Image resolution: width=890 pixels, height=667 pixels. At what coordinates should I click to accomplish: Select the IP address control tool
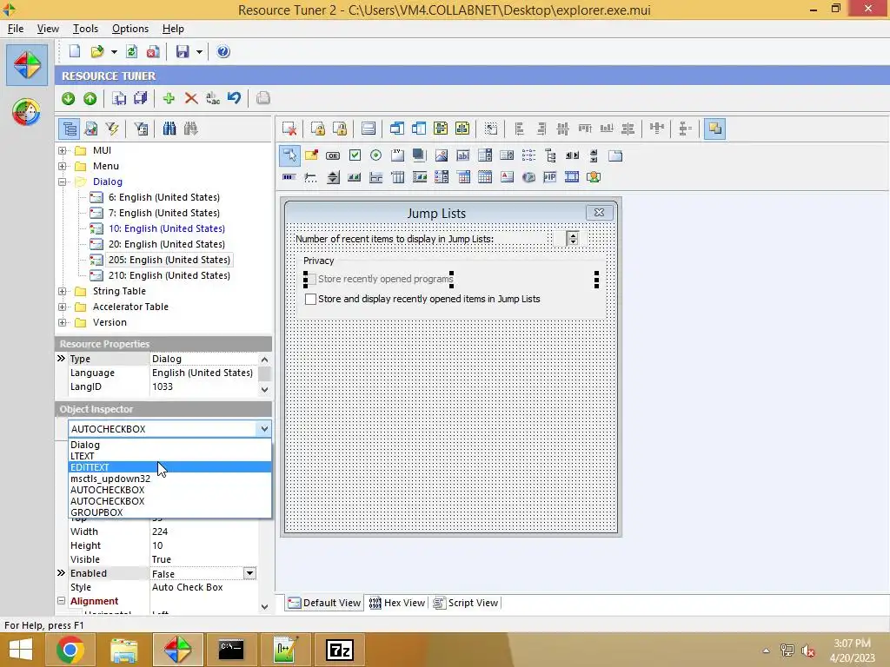(549, 177)
